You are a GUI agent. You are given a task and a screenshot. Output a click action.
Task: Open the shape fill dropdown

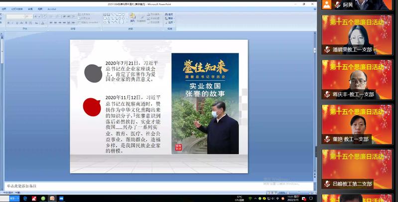(153, 14)
